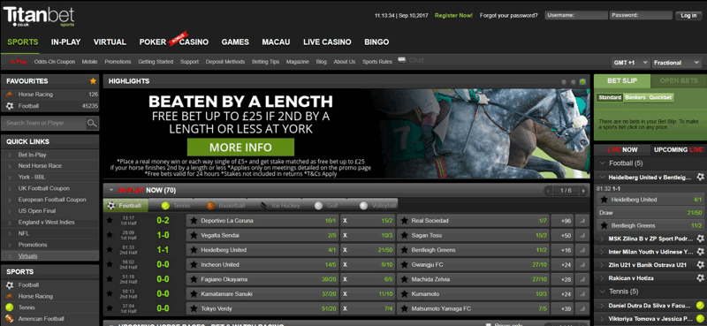707x326 pixels.
Task: Open the CASINO main tab
Action: point(194,42)
